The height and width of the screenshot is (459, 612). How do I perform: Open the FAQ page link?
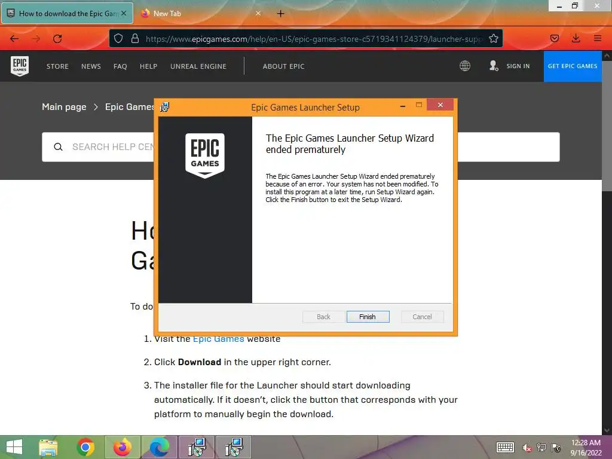120,66
